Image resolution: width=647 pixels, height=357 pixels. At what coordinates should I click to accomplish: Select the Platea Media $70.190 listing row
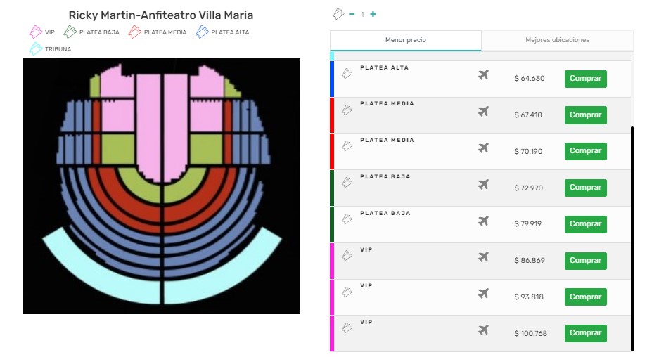tap(422, 151)
